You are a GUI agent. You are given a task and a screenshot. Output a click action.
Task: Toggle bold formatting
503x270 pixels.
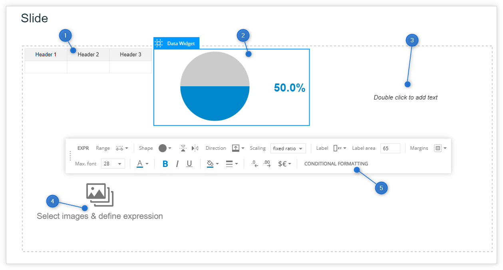pyautogui.click(x=165, y=164)
